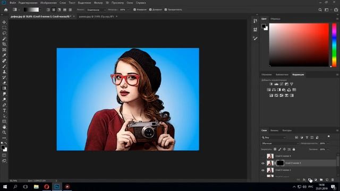Select the Lasso tool

tap(4, 33)
